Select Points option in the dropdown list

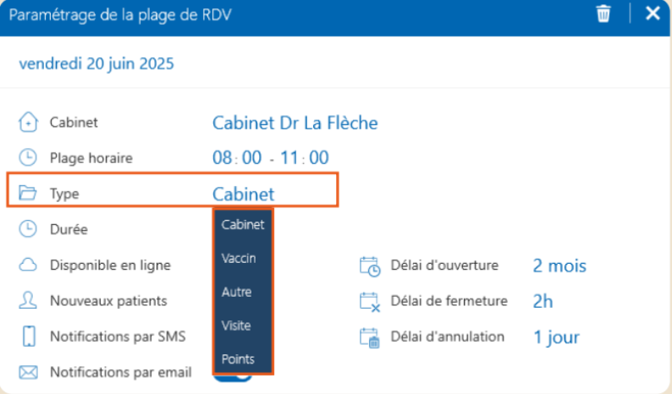[x=238, y=359]
